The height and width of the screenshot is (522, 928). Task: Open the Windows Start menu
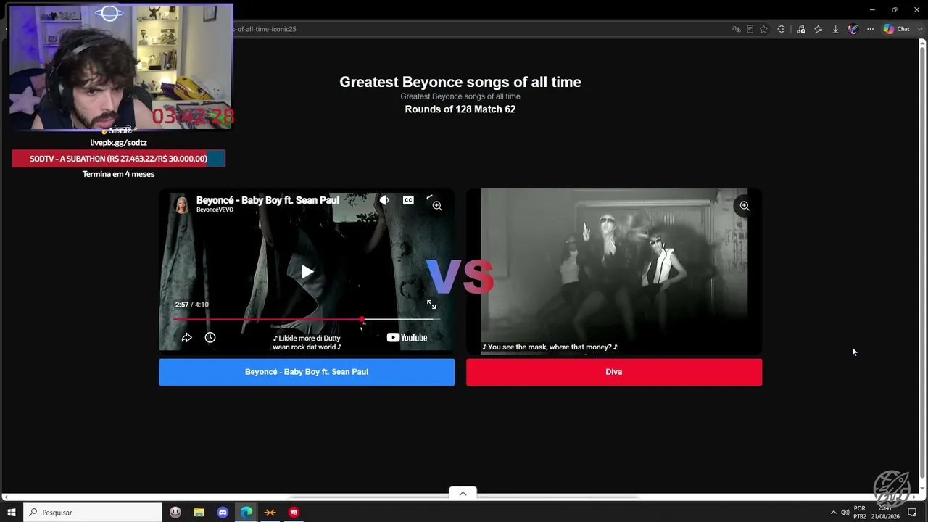point(12,513)
